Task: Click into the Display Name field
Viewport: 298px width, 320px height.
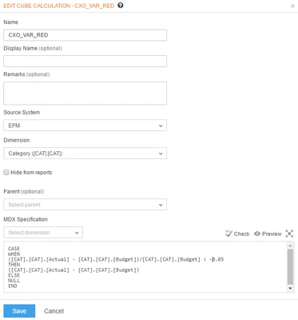Action: coord(85,61)
